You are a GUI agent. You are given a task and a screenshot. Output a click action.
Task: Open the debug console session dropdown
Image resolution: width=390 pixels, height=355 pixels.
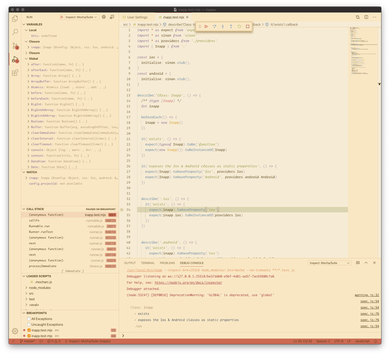(x=329, y=263)
